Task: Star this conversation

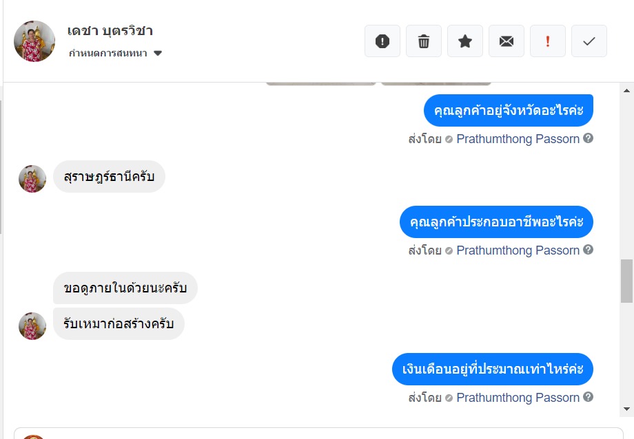Action: coord(465,41)
